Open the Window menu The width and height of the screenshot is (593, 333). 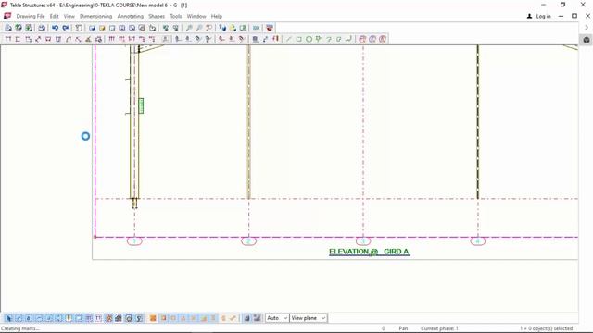coord(196,17)
